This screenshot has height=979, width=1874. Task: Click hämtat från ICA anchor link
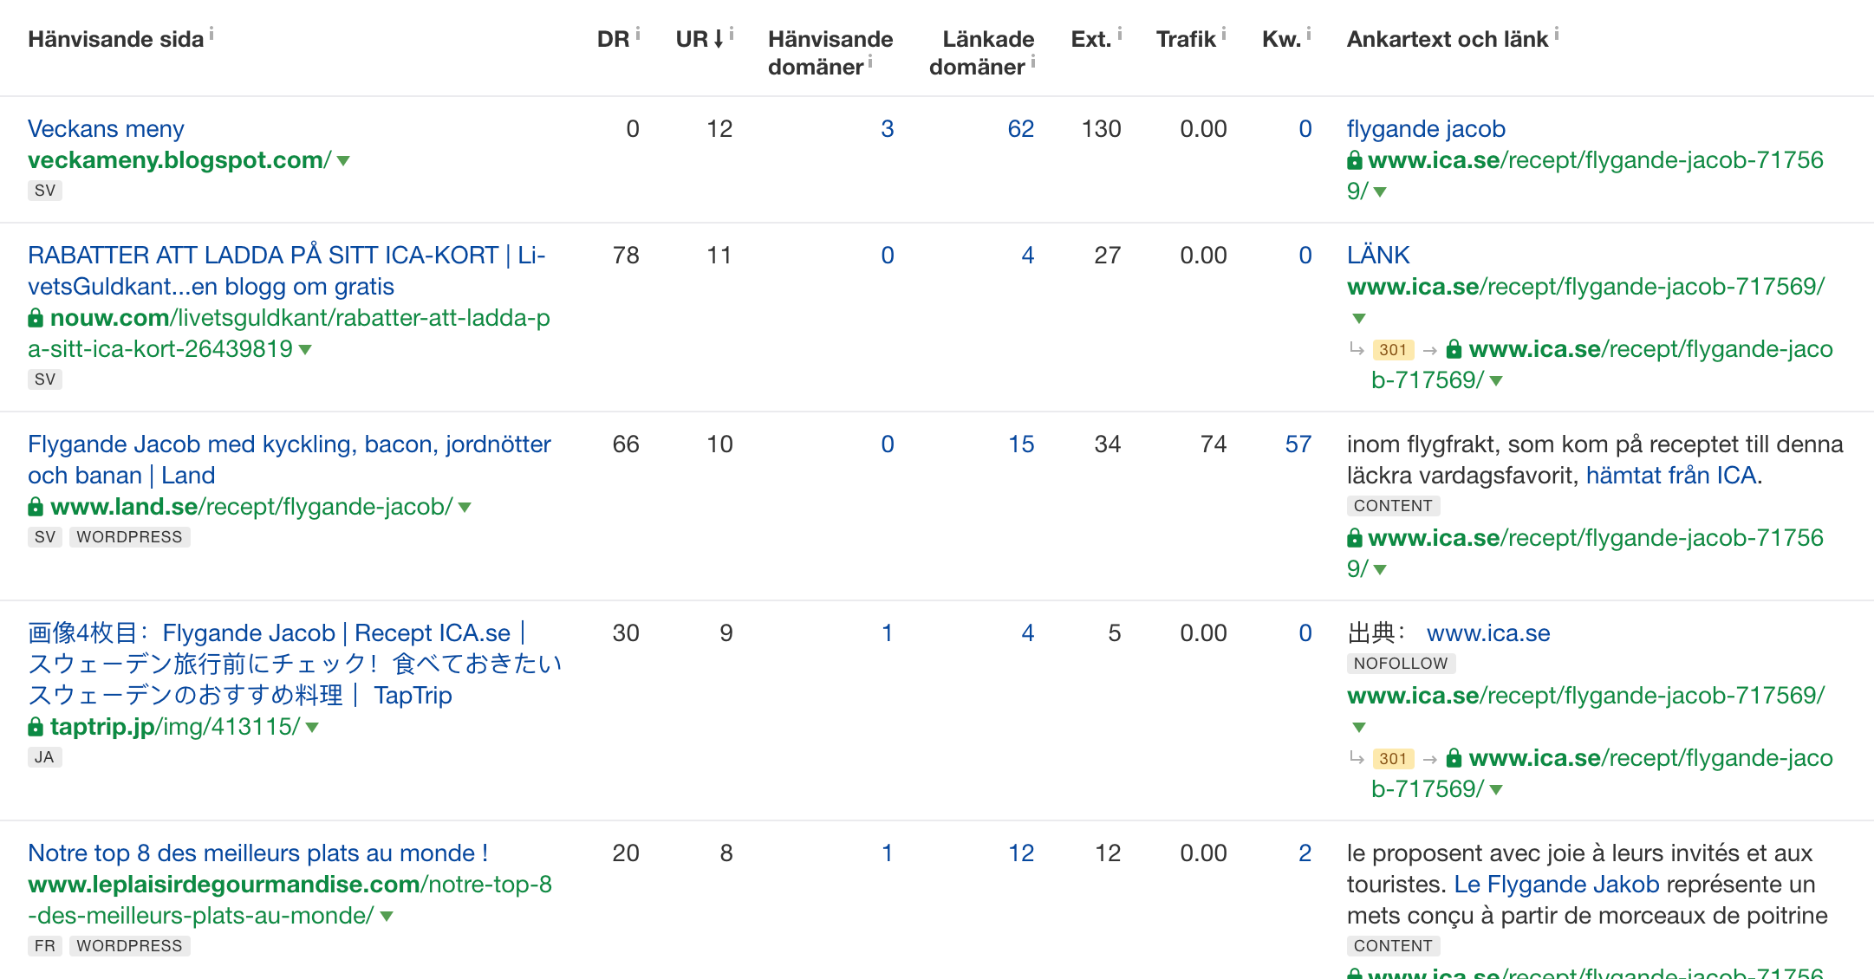coord(1670,475)
